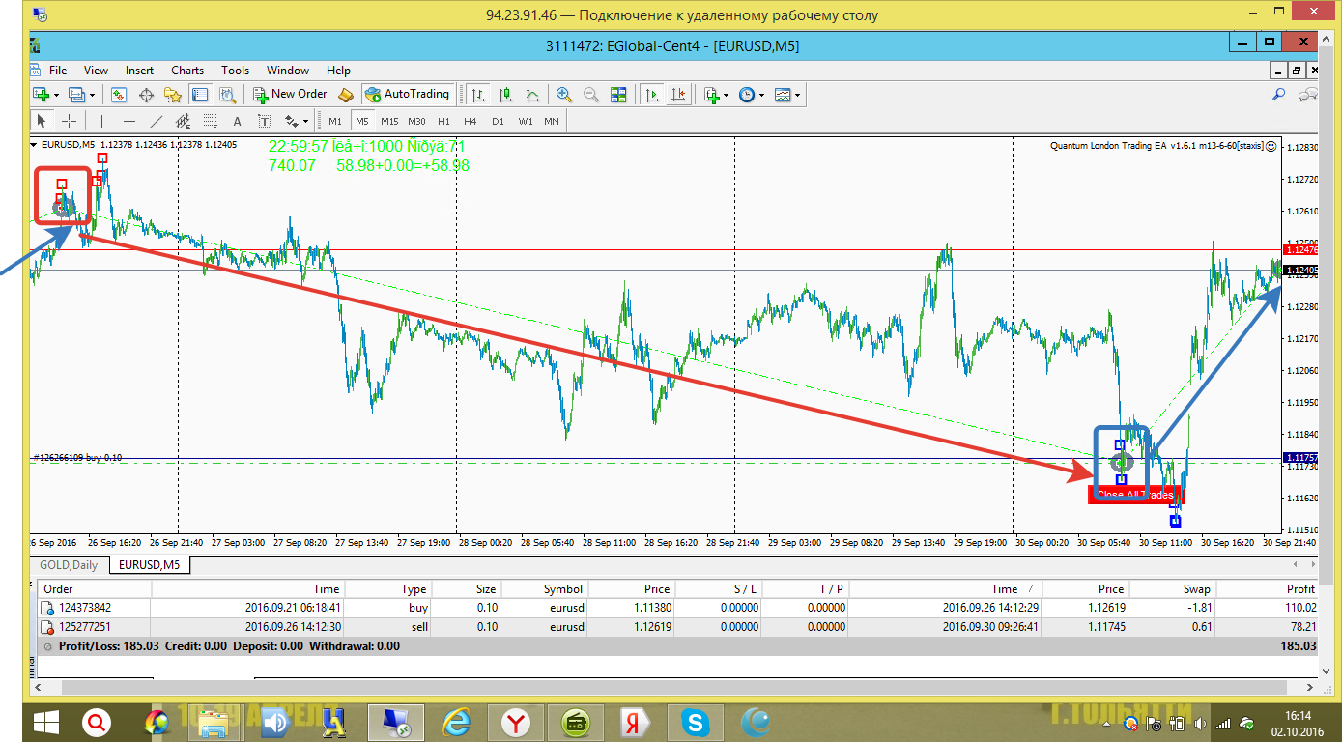Expand the arrows objects dropdown
The width and height of the screenshot is (1342, 742).
tap(306, 121)
